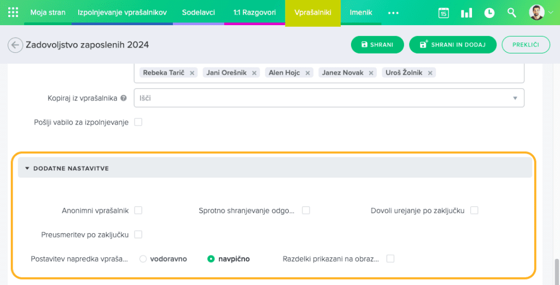Open the bar chart reports icon
Viewport: 560px width, 285px height.
coord(466,13)
